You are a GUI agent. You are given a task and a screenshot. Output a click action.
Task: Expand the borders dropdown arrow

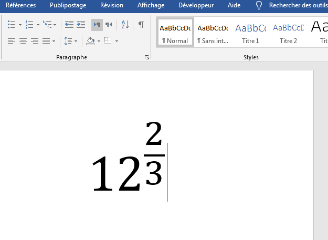(117, 41)
